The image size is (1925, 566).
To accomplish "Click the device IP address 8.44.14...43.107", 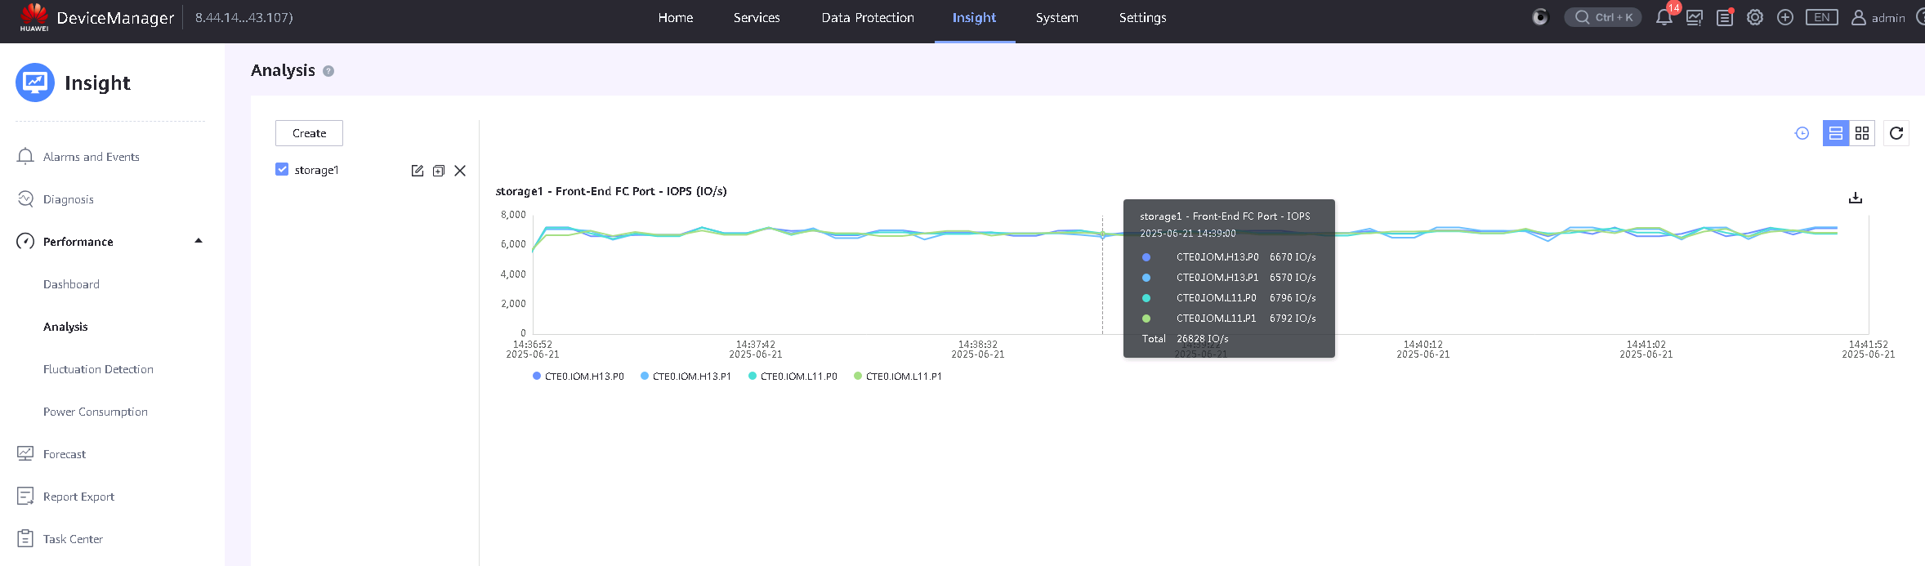I will tap(243, 17).
